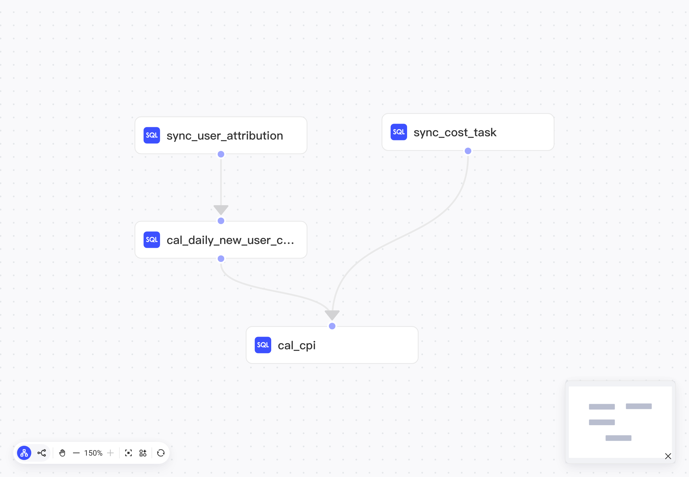The image size is (689, 477).
Task: Click SQL icon on sync_user_attribution
Action: pyautogui.click(x=152, y=135)
